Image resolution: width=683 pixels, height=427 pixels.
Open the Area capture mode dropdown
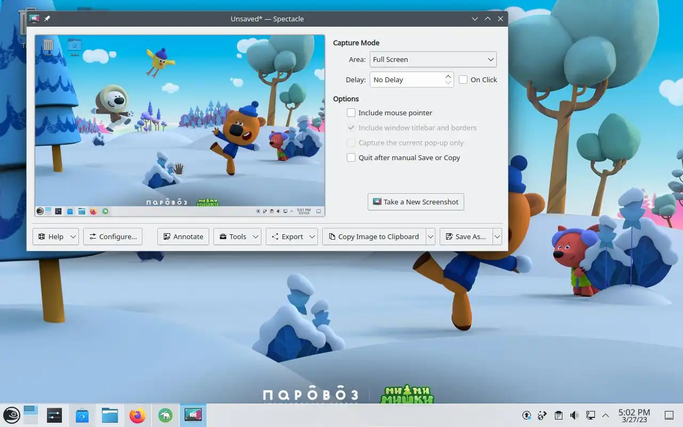(x=433, y=59)
